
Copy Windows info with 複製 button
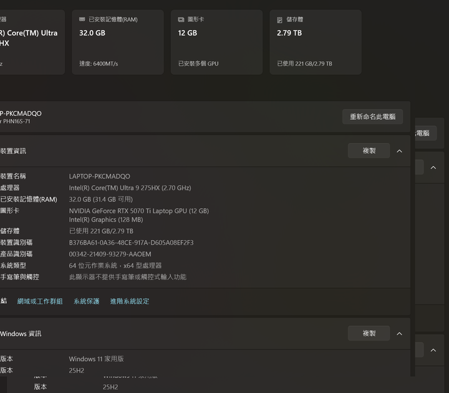369,333
